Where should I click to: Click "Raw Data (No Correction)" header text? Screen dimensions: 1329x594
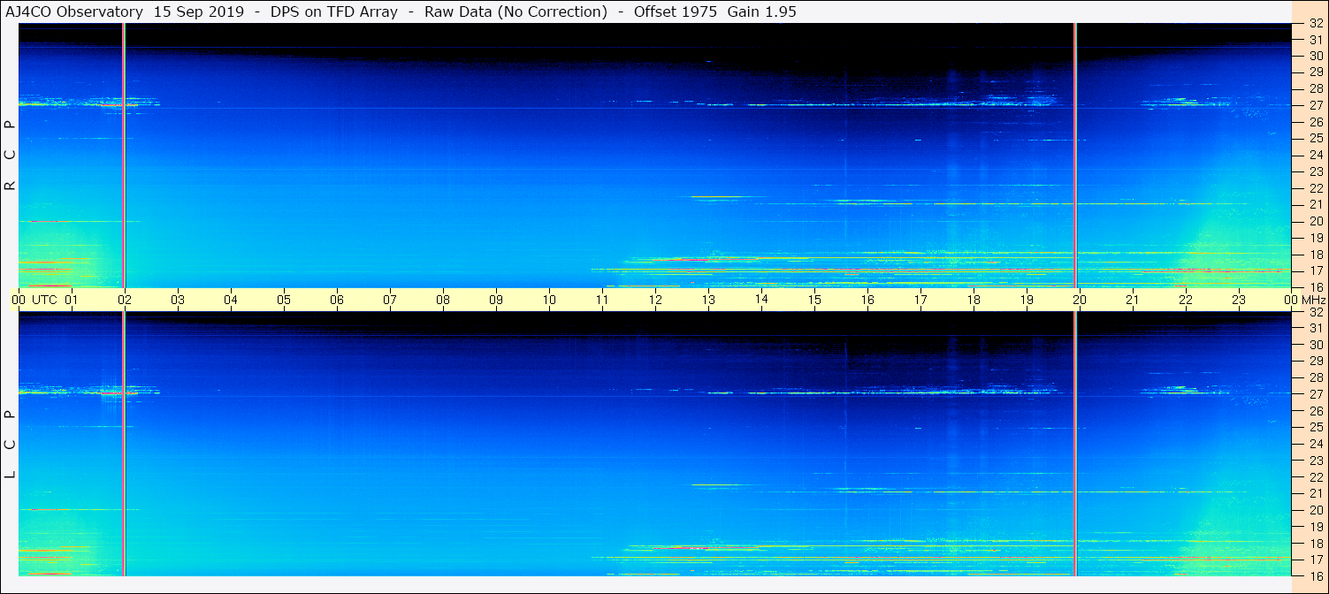click(x=516, y=12)
